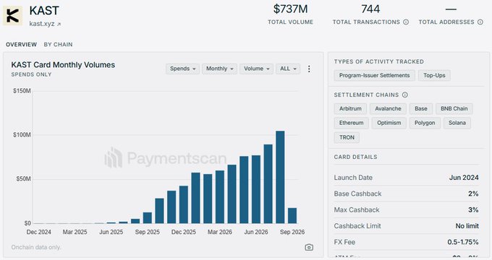Click the KAST logo icon
Viewport: 492px width, 260px height.
point(13,15)
